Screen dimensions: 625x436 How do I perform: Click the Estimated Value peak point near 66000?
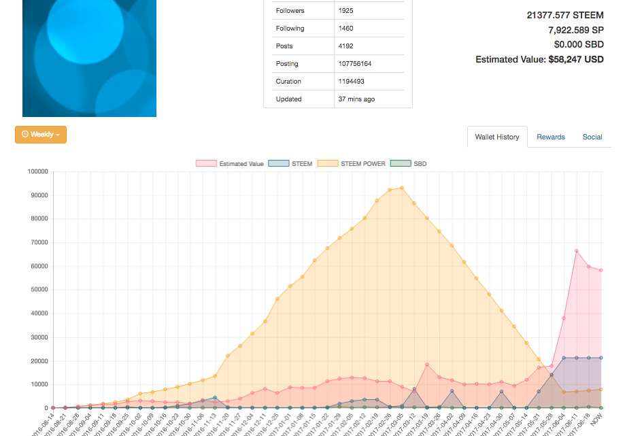tap(576, 251)
